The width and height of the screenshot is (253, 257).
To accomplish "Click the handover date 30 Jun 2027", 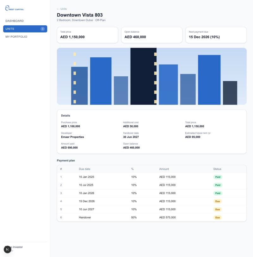I will pos(131,137).
